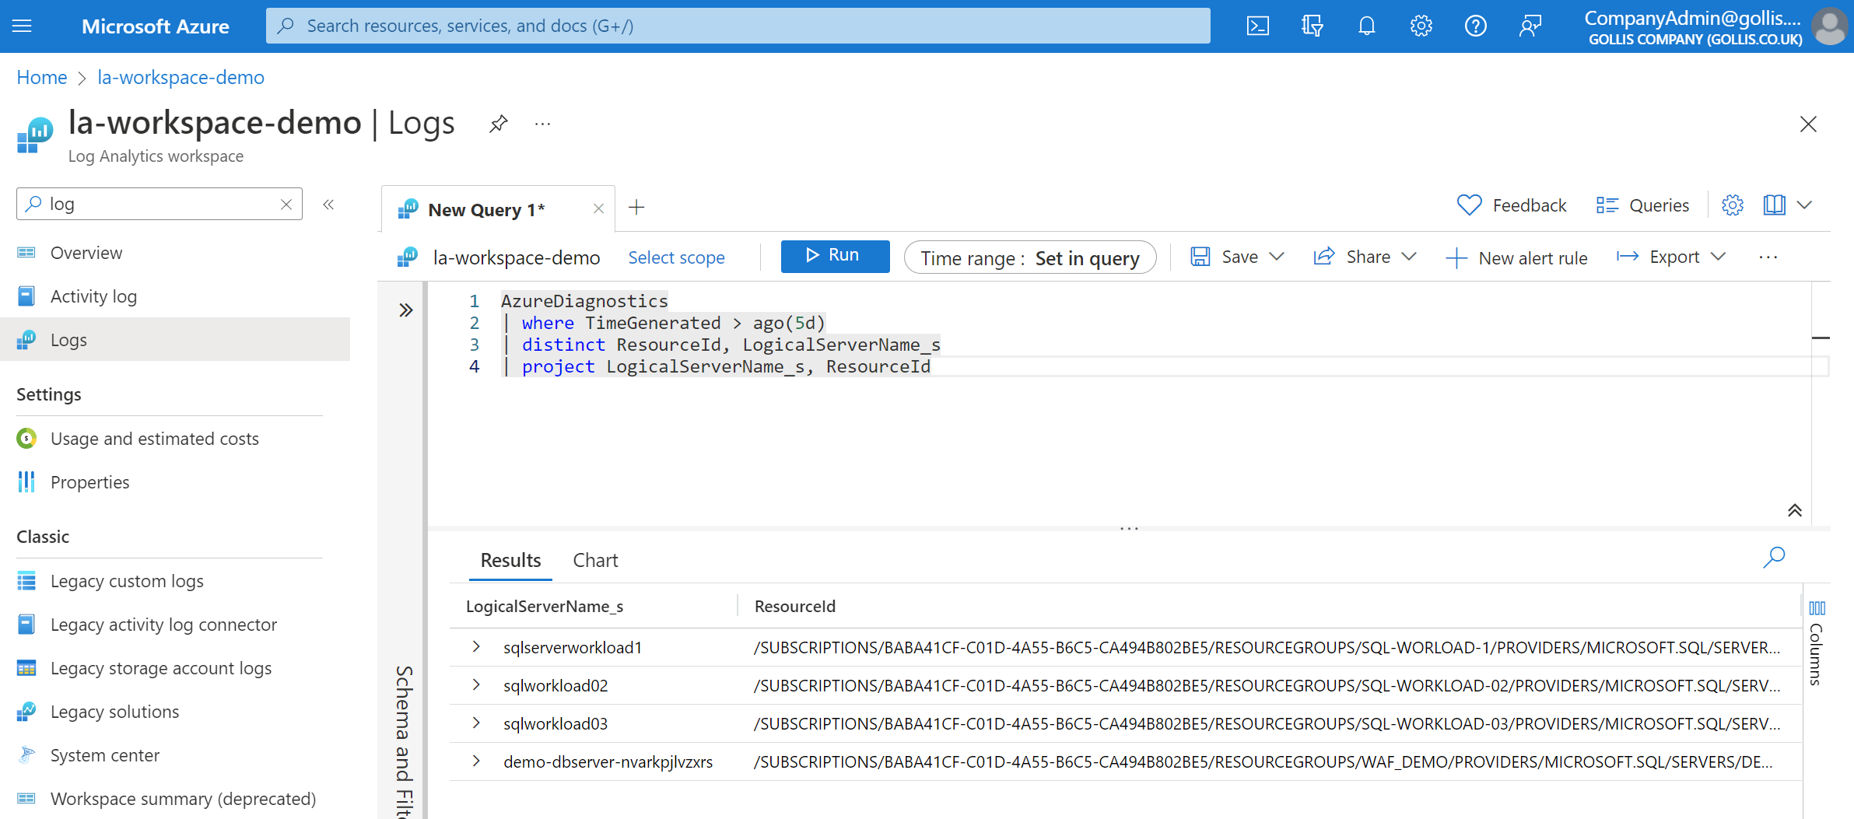The image size is (1854, 819).
Task: Pin the Logs page to dashboard
Action: coord(498,123)
